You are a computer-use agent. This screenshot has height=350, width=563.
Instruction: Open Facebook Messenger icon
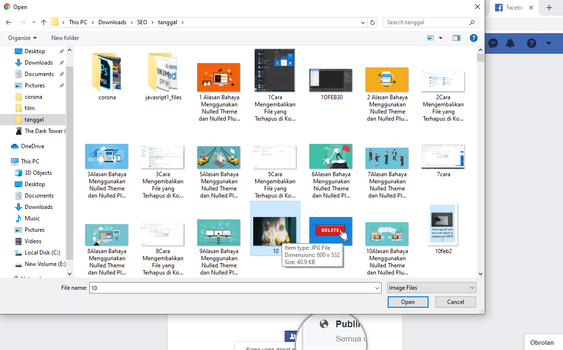(493, 43)
